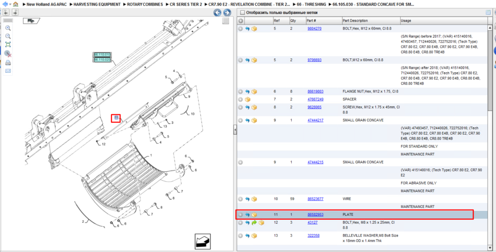
Task: Open part number 86523677 link
Action: coord(315,199)
